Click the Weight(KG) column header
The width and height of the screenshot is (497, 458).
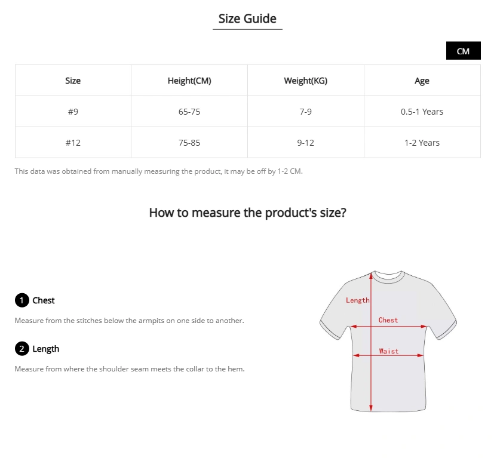pyautogui.click(x=305, y=81)
